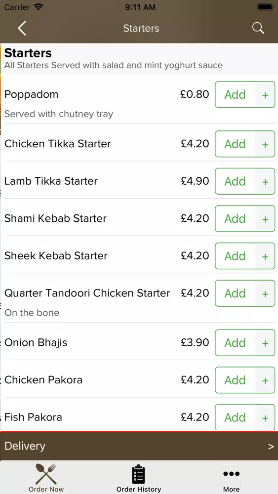This screenshot has width=278, height=494.
Task: Tap plus stepper for Sheek Kebab Starter
Action: [x=265, y=256]
